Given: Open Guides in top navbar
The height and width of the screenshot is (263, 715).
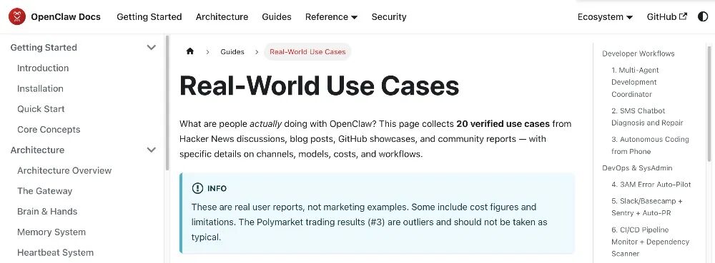Looking at the screenshot, I should [x=276, y=17].
